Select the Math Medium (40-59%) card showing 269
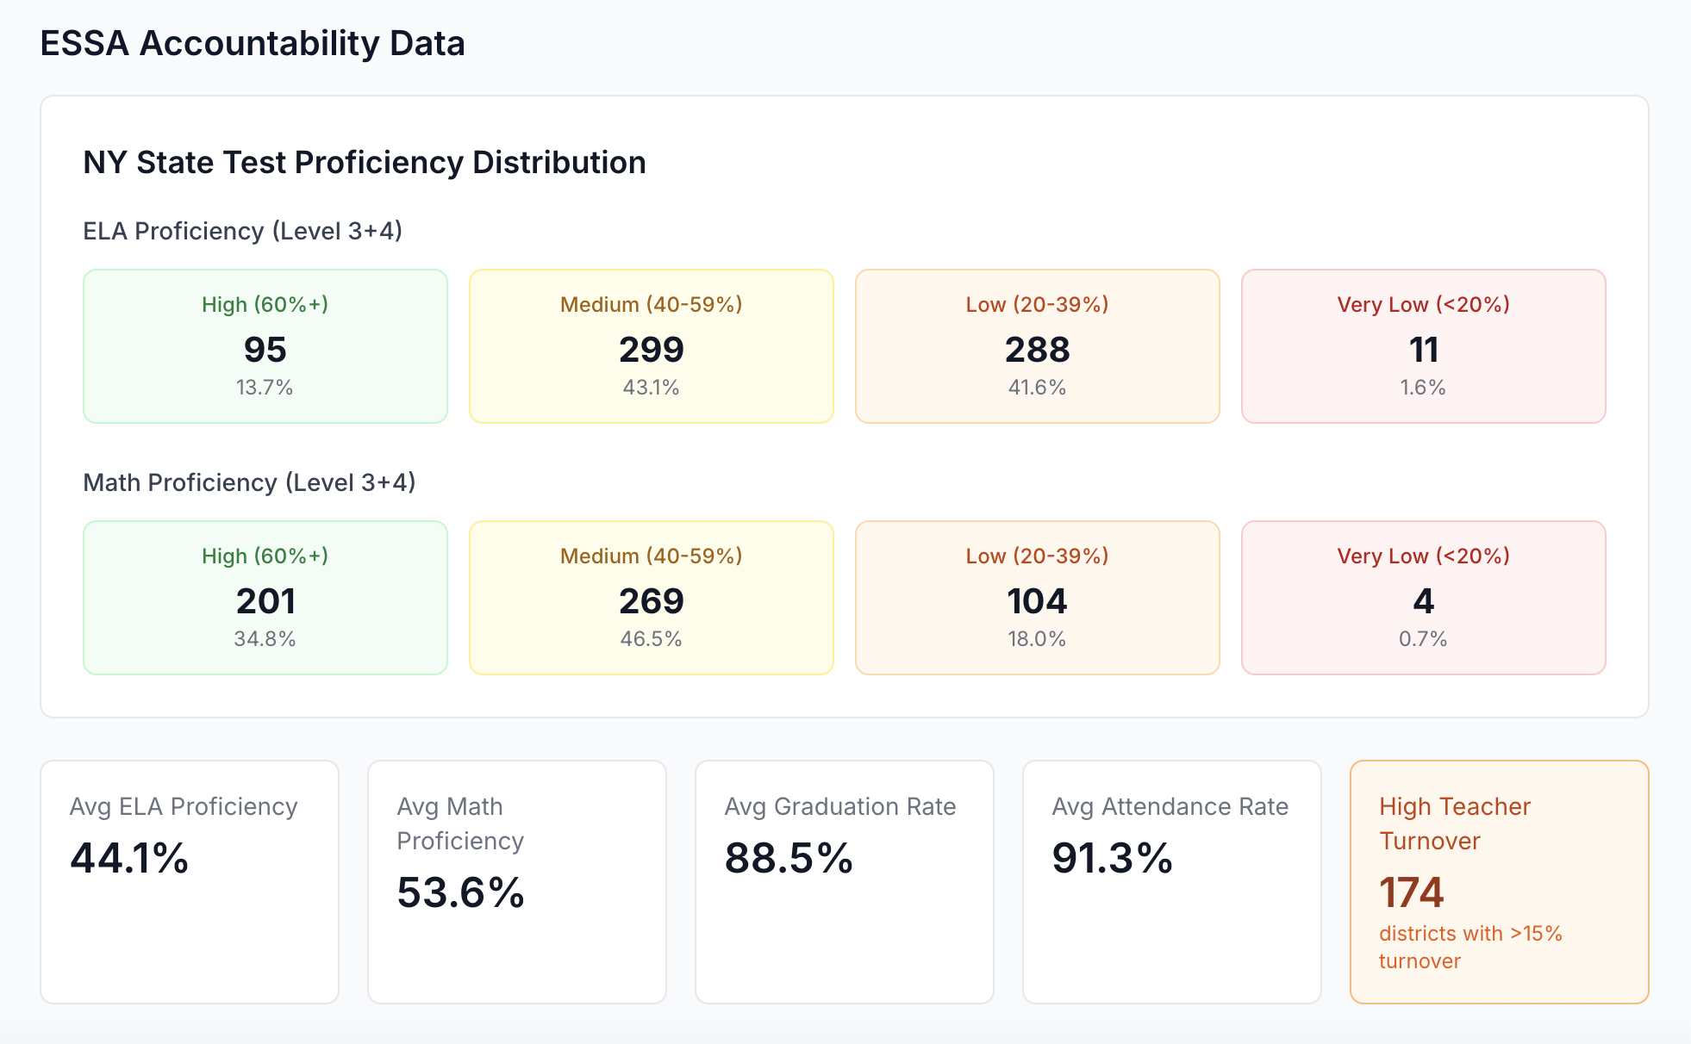 click(651, 598)
